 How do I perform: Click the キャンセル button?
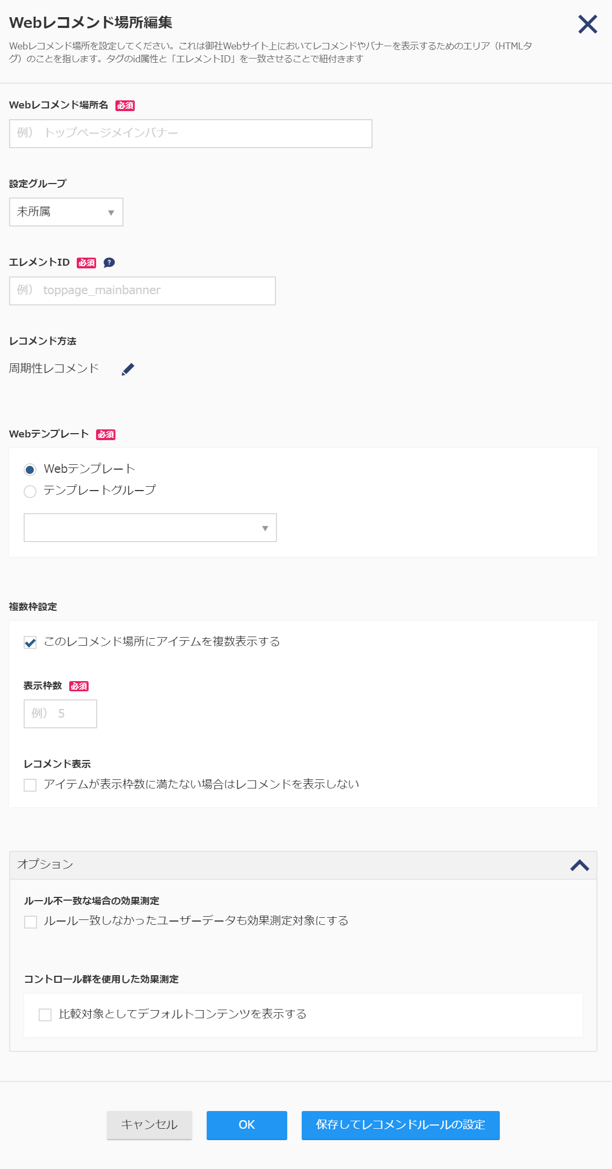[x=149, y=1125]
